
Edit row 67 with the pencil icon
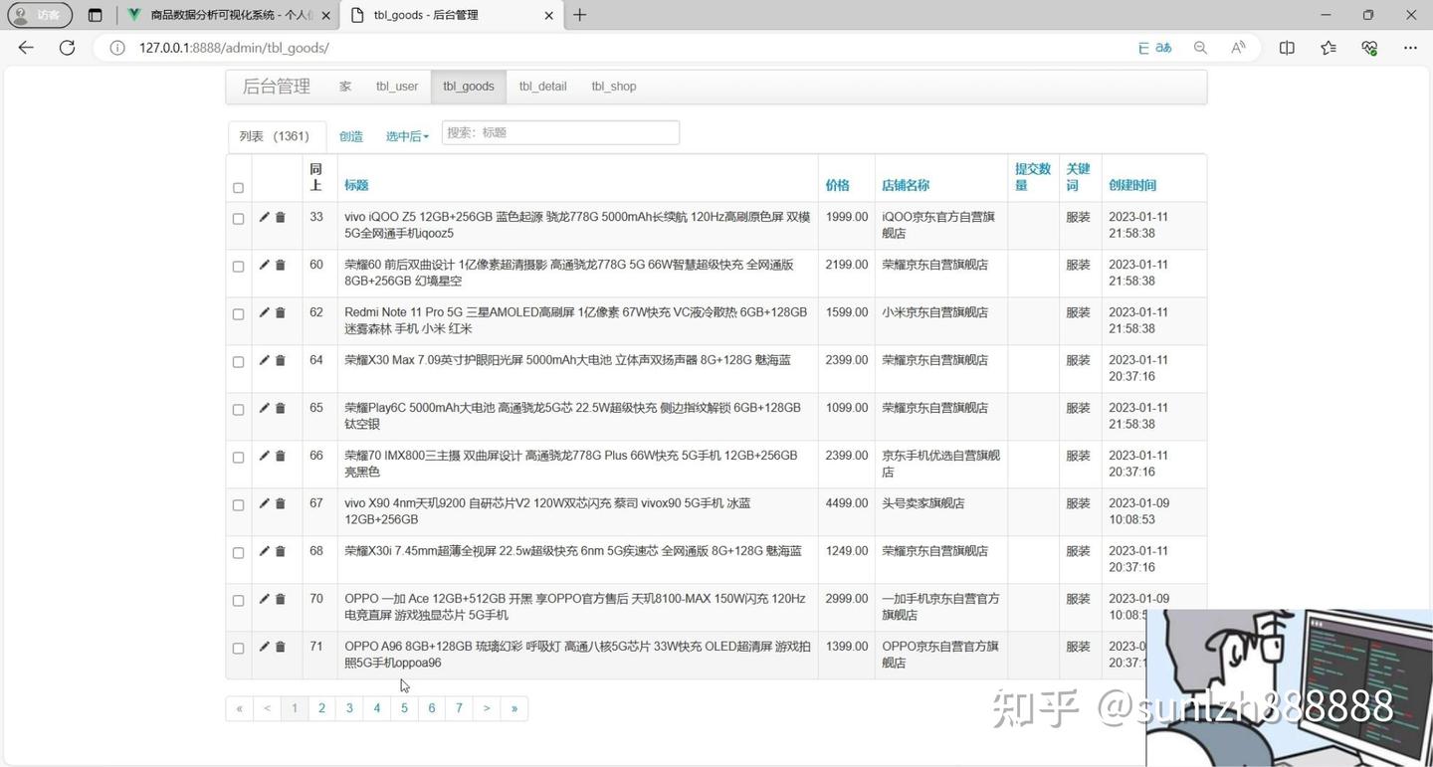coord(264,503)
